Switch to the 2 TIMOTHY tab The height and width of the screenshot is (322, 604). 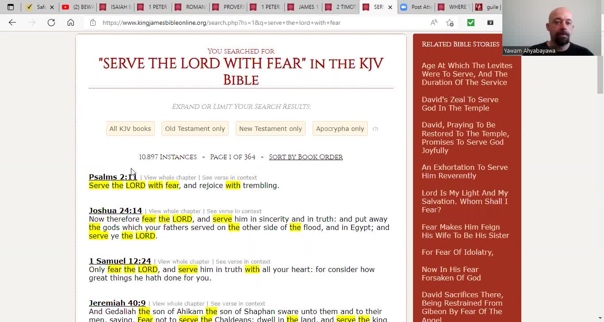tap(340, 7)
